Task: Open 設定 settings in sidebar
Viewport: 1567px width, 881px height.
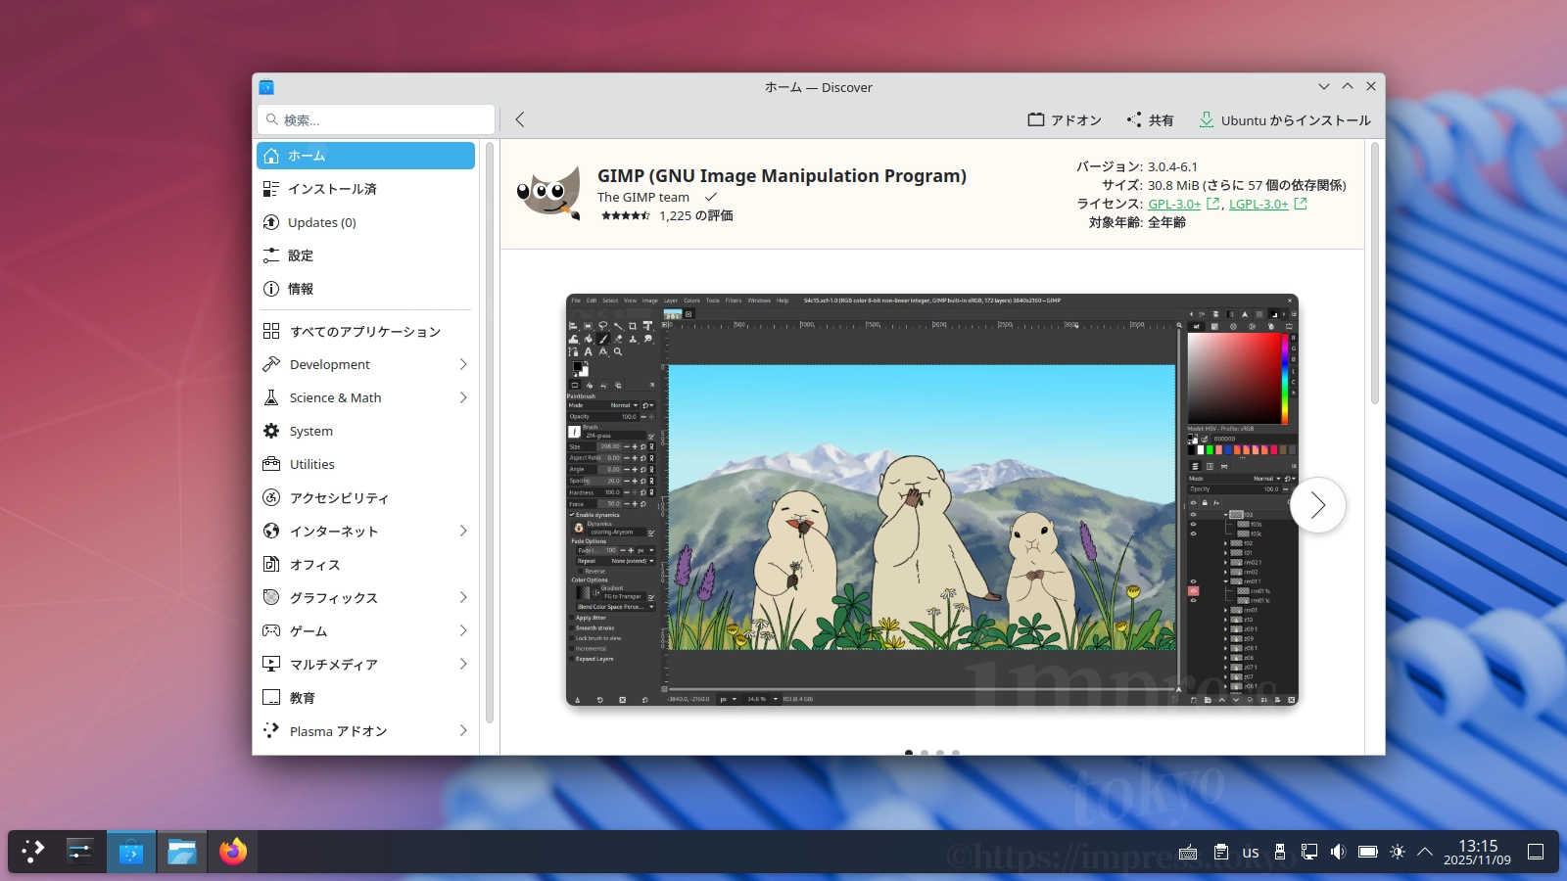Action: pos(365,255)
